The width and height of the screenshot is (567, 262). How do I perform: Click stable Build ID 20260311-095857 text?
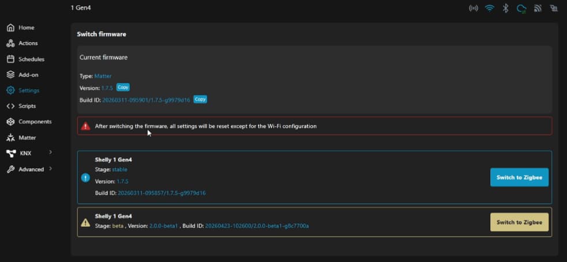pos(162,193)
